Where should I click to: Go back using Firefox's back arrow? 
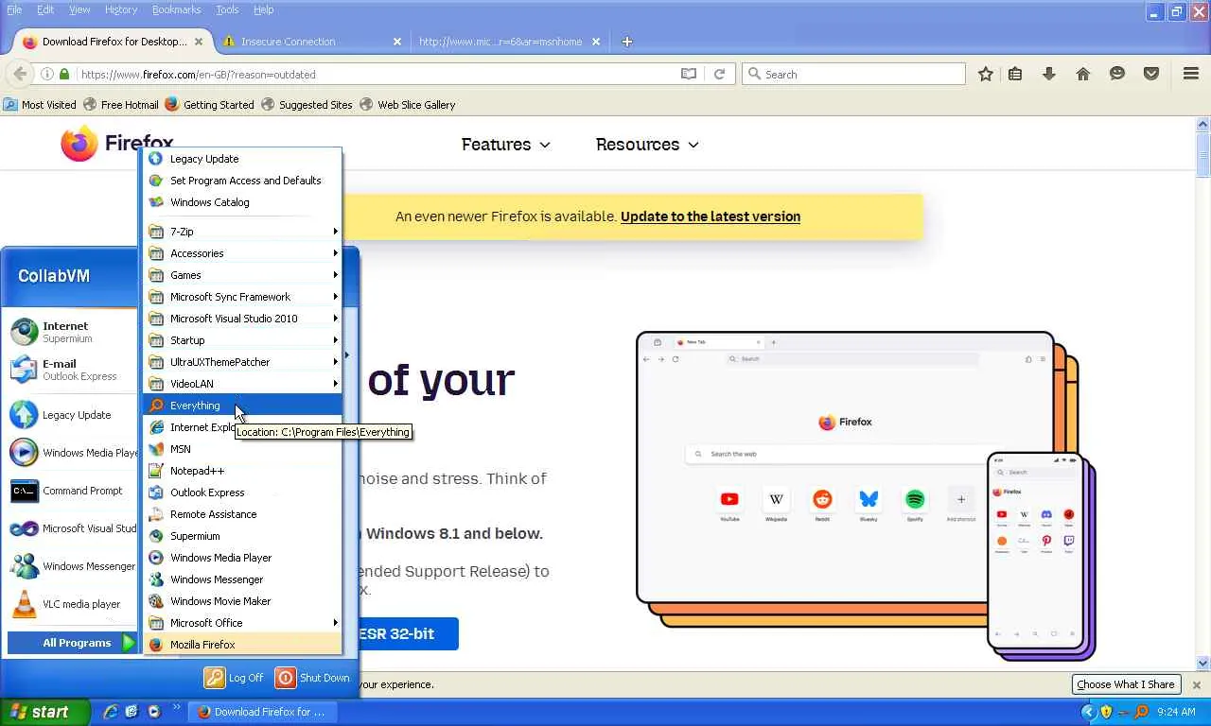[x=19, y=74]
